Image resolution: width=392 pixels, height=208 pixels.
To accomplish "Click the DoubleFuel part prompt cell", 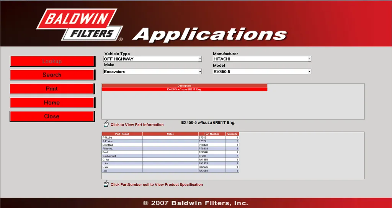I will point(122,156).
